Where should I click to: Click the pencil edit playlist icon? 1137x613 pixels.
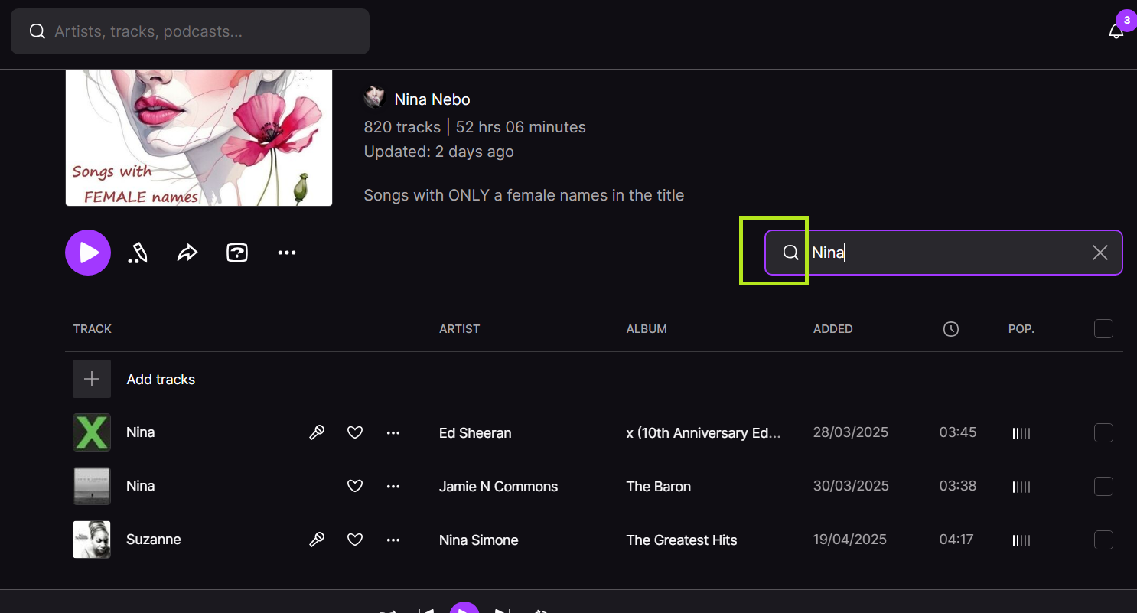coord(138,253)
